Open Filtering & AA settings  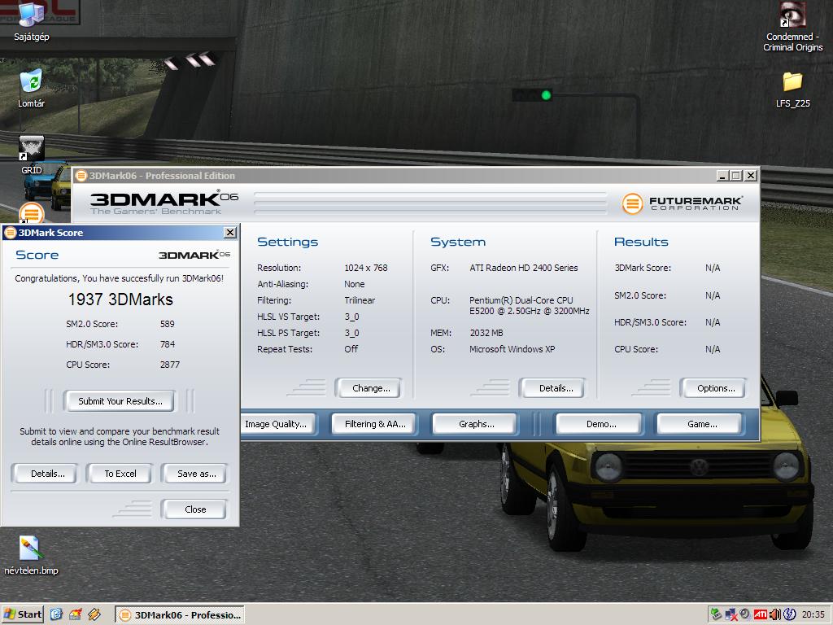tap(374, 424)
